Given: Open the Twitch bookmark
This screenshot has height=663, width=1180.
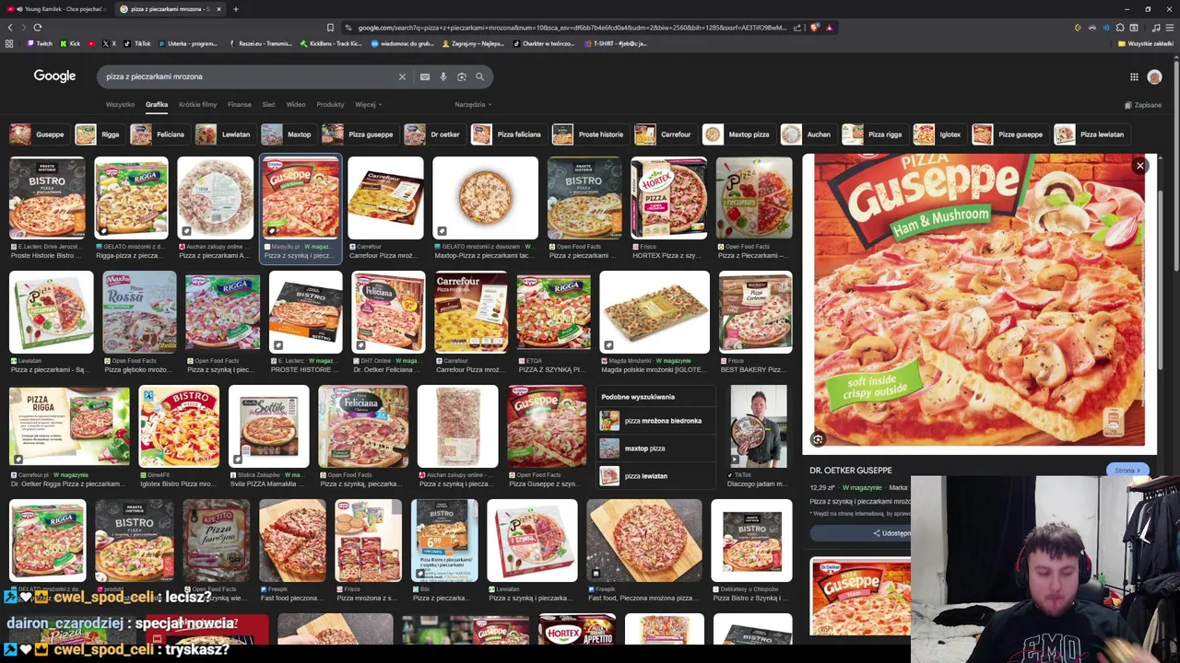Looking at the screenshot, I should pos(40,43).
